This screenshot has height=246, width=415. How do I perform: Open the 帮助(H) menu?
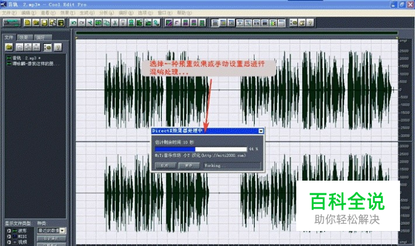click(x=184, y=13)
